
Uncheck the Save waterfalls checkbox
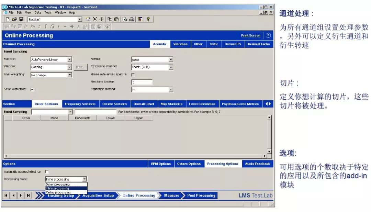coord(32,89)
